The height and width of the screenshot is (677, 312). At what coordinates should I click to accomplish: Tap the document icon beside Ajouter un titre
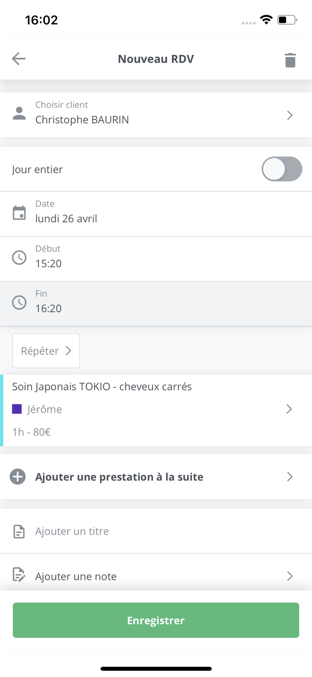click(19, 531)
